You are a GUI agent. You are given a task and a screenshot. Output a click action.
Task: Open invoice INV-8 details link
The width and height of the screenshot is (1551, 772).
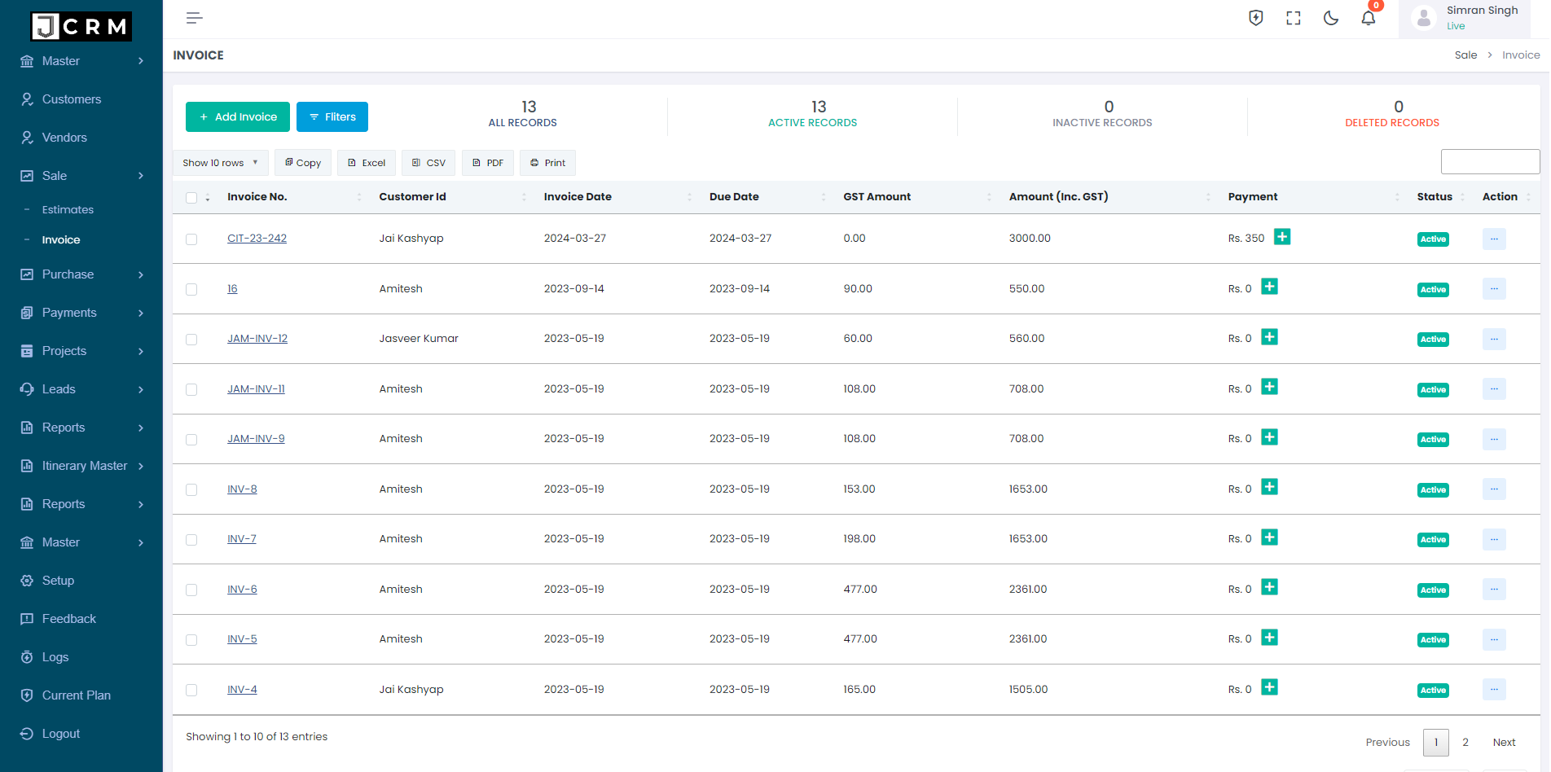point(242,489)
